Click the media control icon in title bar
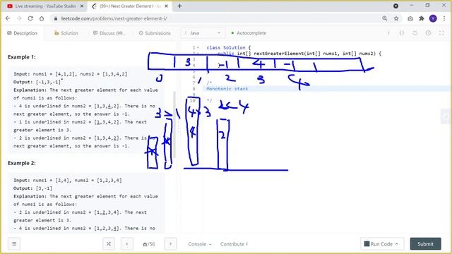The width and height of the screenshot is (452, 254). [395, 6]
